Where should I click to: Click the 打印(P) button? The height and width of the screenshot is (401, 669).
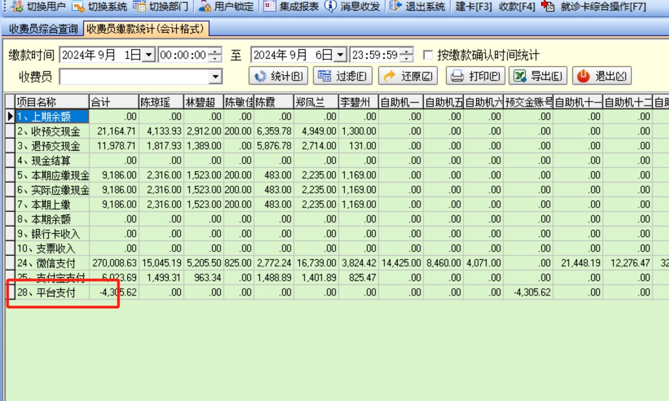[476, 77]
